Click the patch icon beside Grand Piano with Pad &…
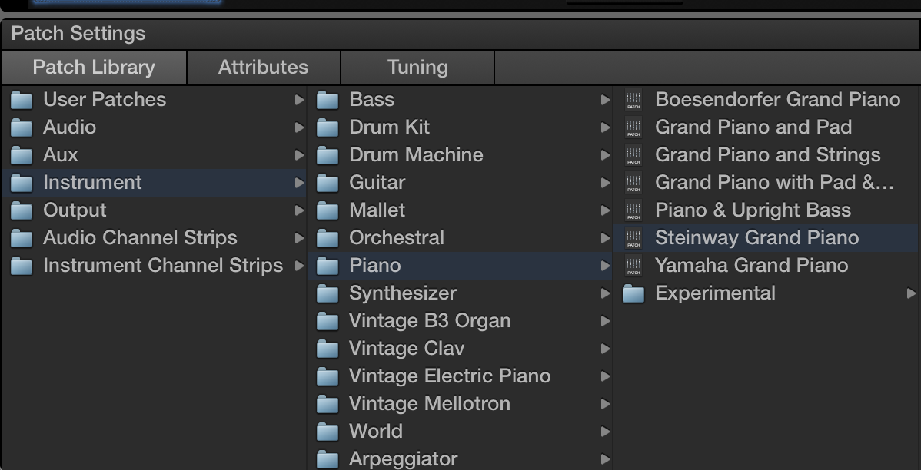921x470 pixels. [x=633, y=183]
